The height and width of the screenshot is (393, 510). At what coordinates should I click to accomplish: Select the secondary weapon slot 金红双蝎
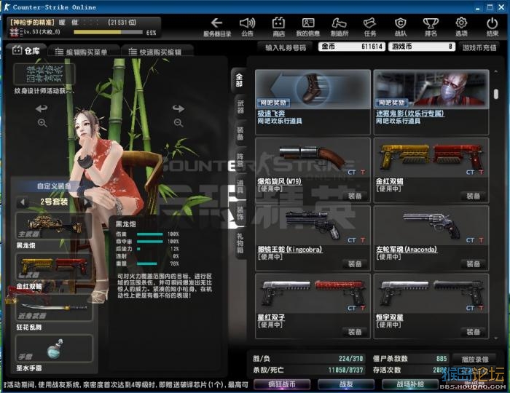[x=54, y=267]
